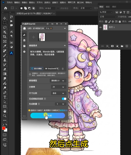The width and height of the screenshot is (131, 155).
Task: Click the blue 生成 button
Action: 48,116
